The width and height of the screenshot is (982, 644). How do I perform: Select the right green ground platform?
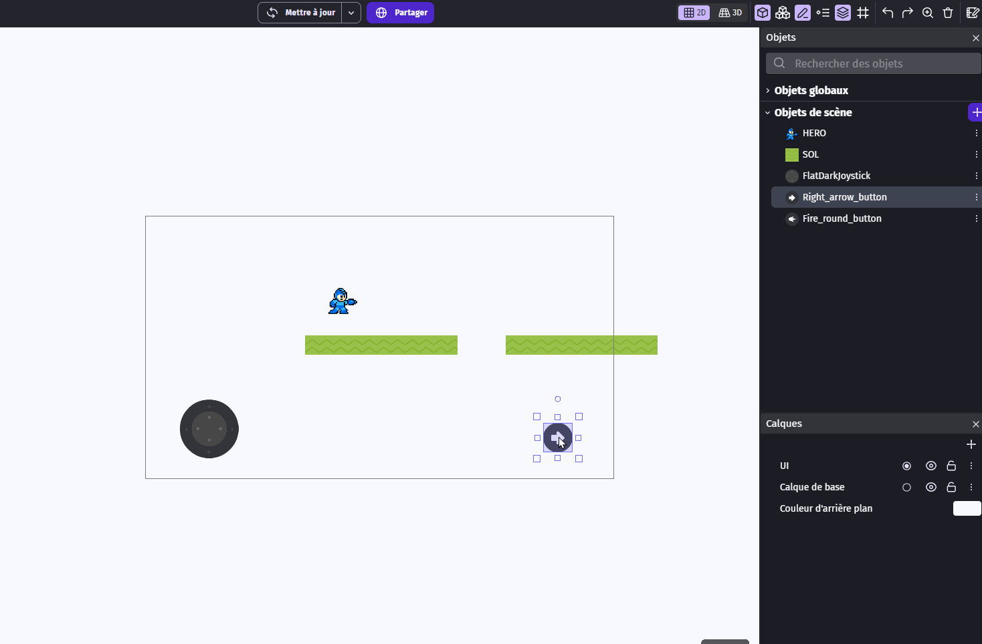click(x=581, y=345)
